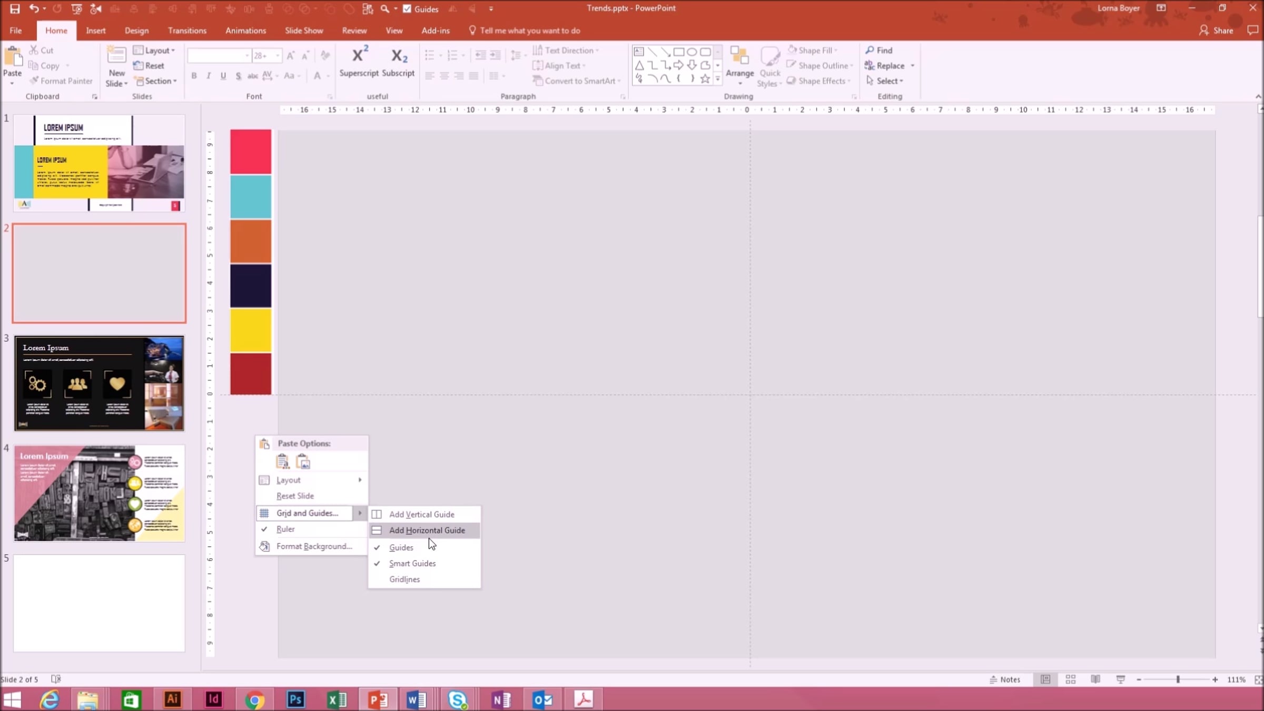Open the Section dropdown
This screenshot has width=1264, height=711.
click(x=158, y=81)
